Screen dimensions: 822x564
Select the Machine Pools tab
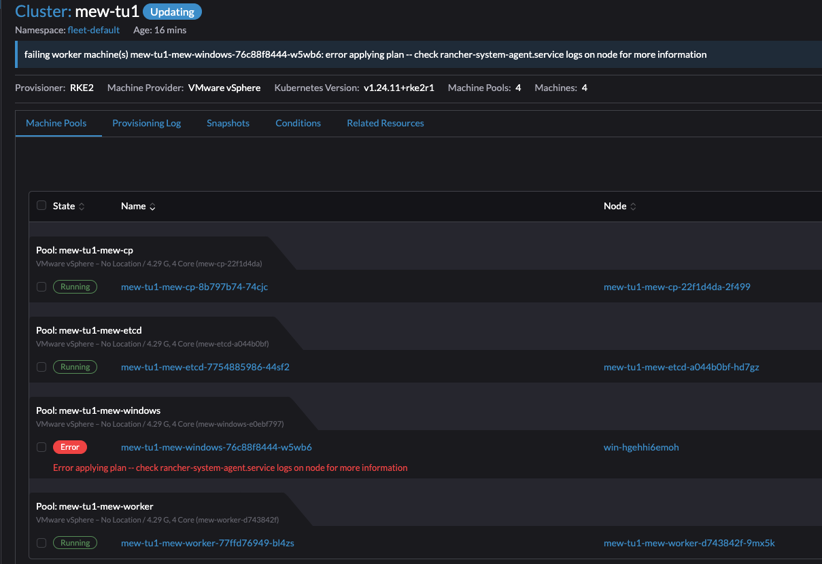click(56, 123)
